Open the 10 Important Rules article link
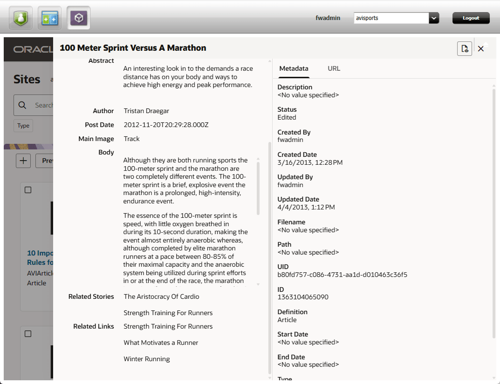This screenshot has height=384, width=500. click(x=39, y=257)
